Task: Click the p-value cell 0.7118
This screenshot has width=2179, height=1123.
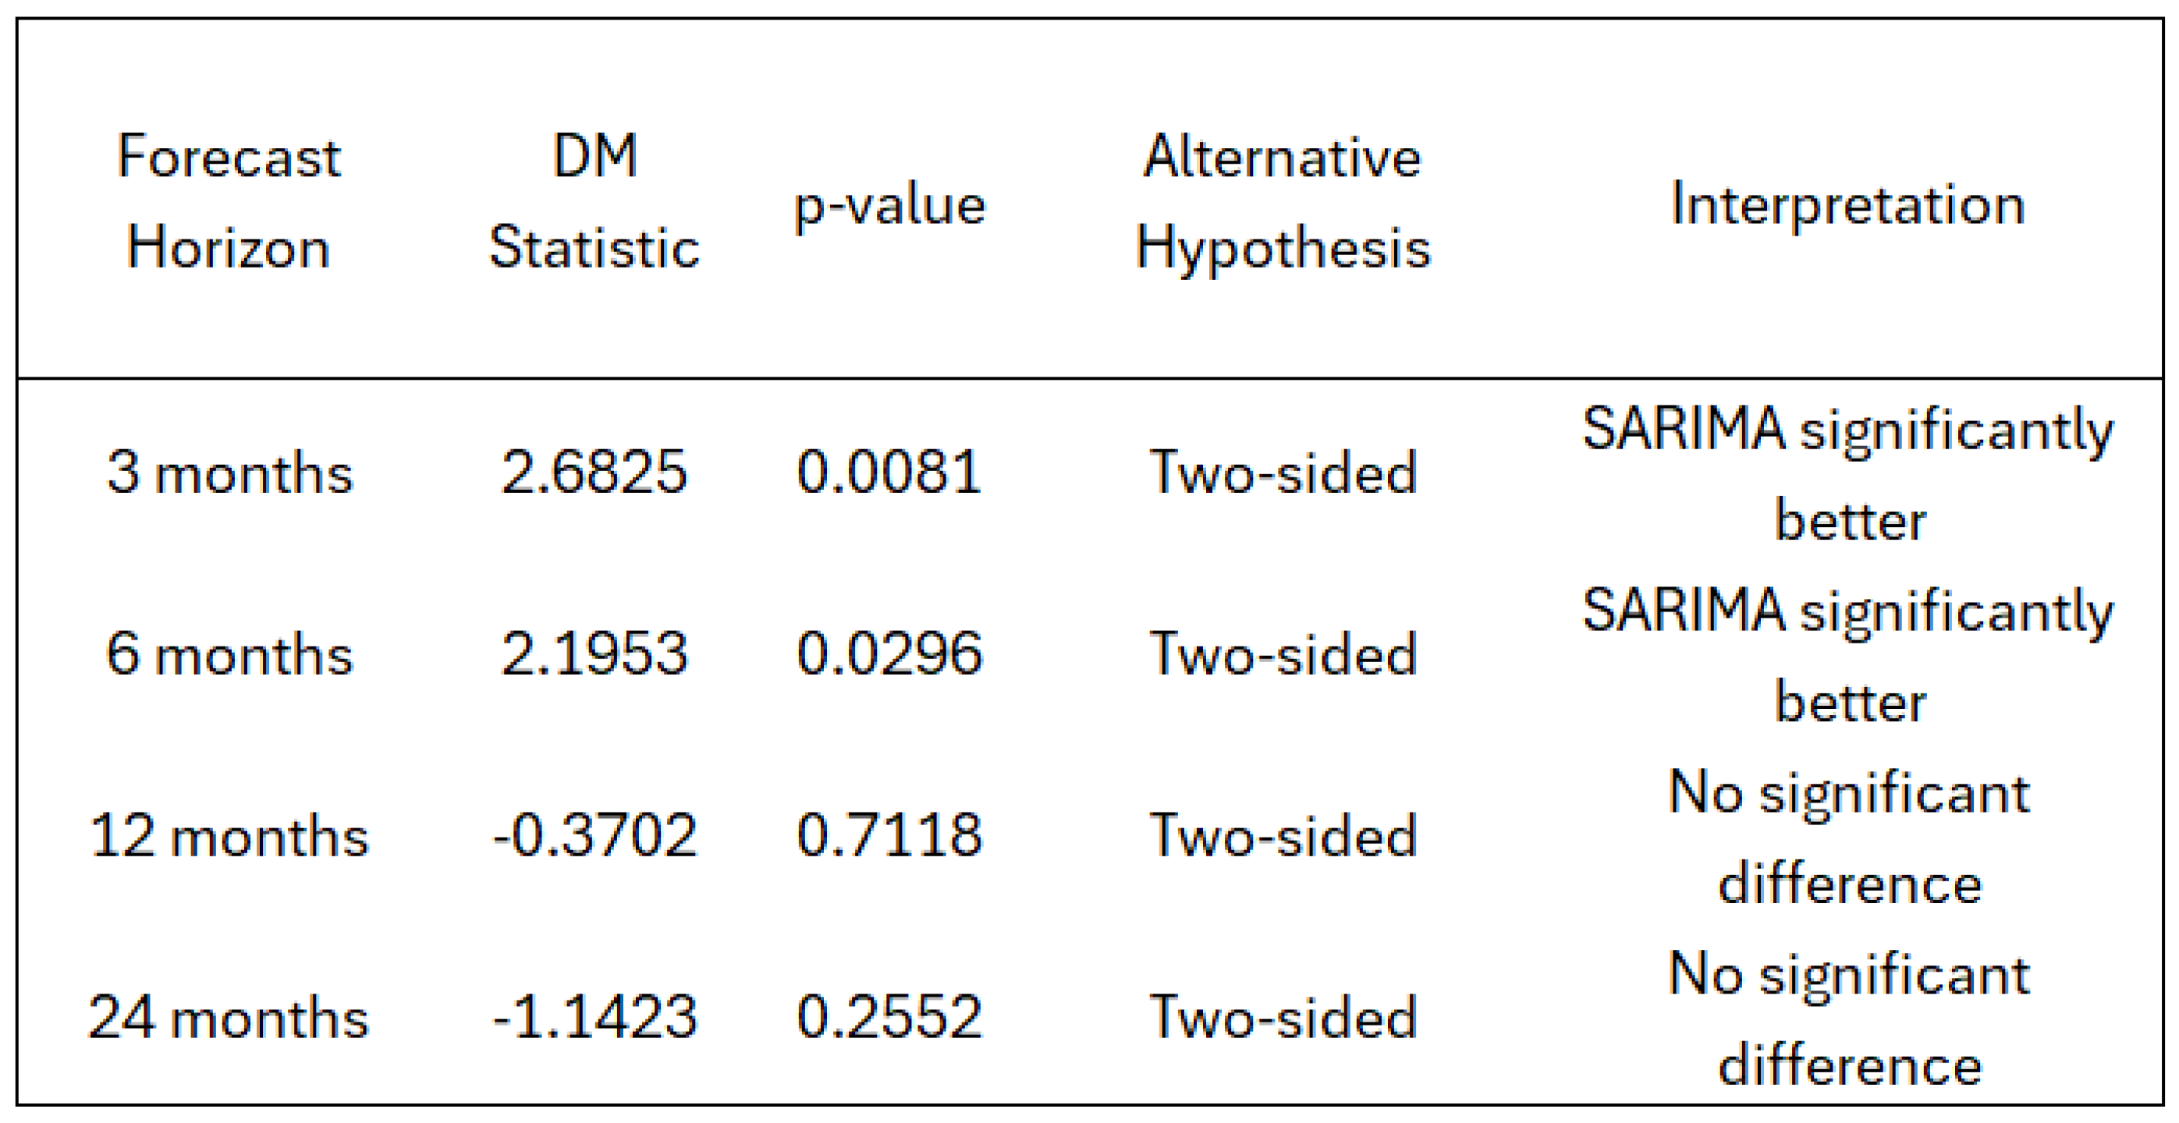Action: click(889, 835)
